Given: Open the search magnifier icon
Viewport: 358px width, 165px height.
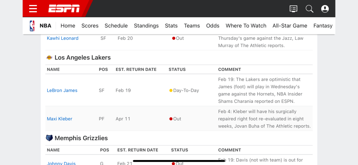Looking at the screenshot, I should click(309, 9).
